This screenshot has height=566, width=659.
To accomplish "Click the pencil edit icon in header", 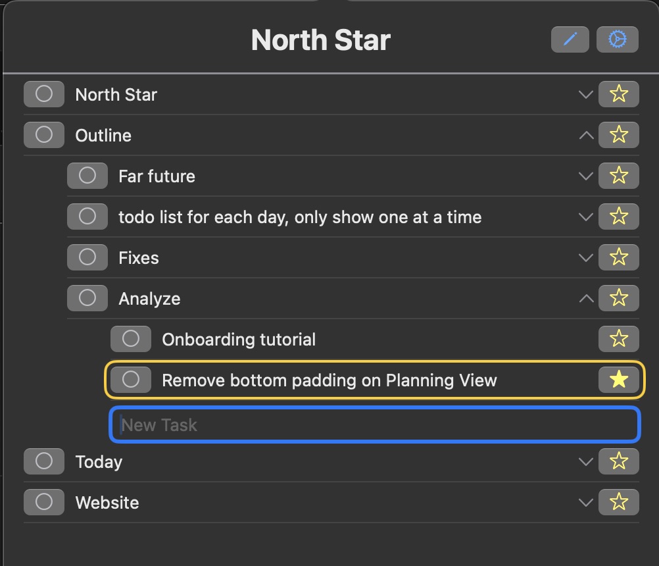I will pos(570,39).
